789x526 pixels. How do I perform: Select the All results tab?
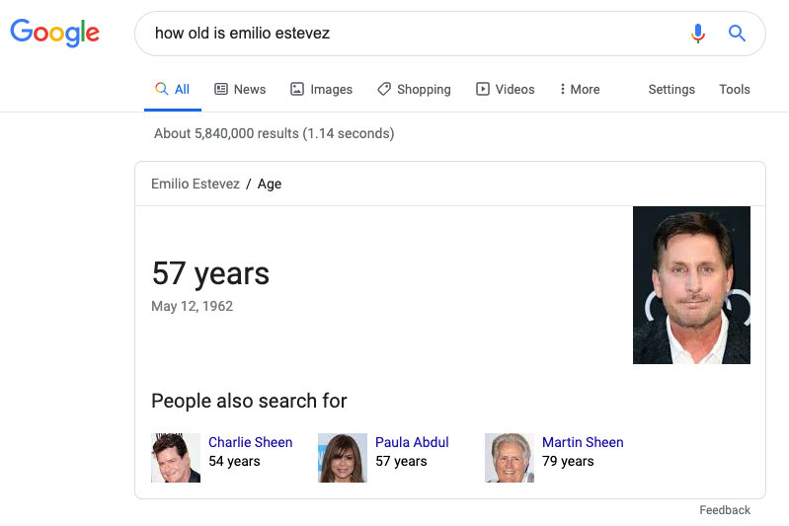[x=173, y=90]
